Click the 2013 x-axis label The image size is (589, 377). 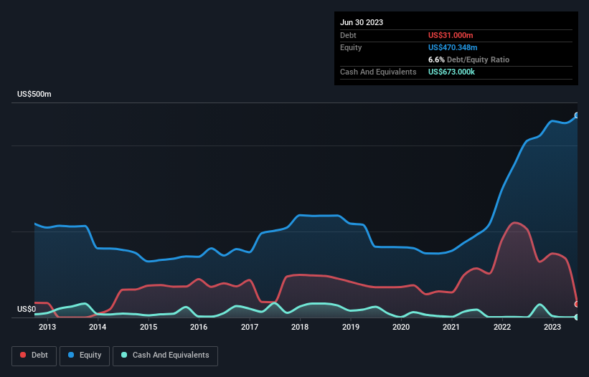coord(47,327)
